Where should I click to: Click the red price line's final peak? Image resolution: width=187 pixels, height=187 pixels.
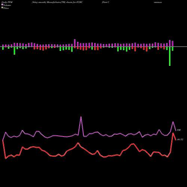point(173,134)
